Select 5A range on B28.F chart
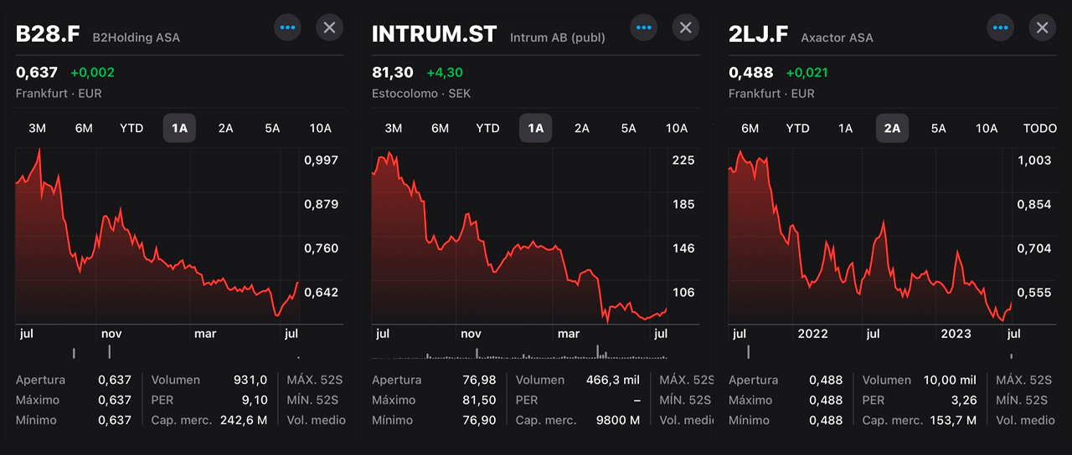This screenshot has height=455, width=1072. (272, 128)
